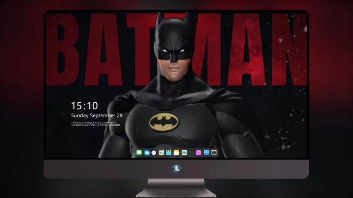Launch the pink Music app icon

pyautogui.click(x=198, y=153)
